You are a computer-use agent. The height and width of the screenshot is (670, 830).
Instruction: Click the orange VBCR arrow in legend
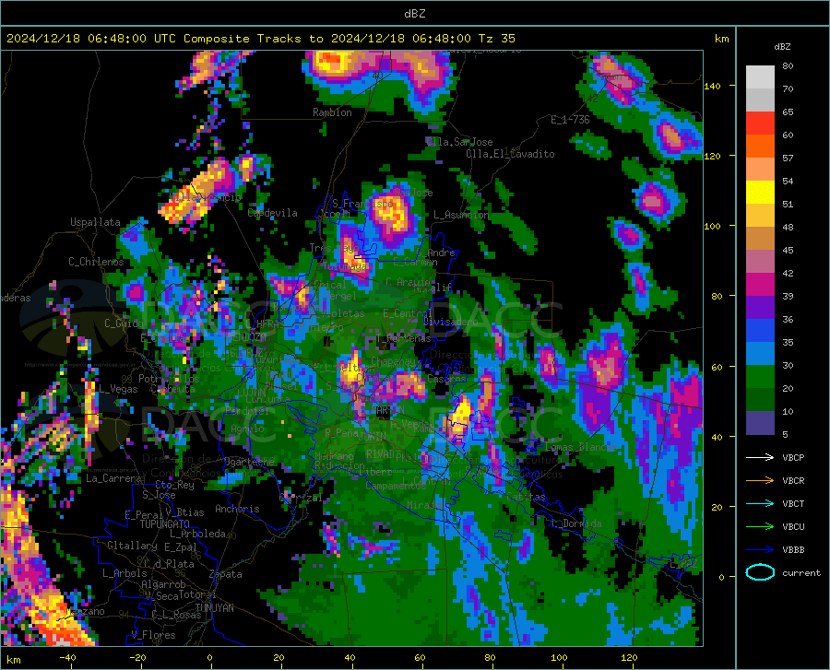(x=760, y=480)
